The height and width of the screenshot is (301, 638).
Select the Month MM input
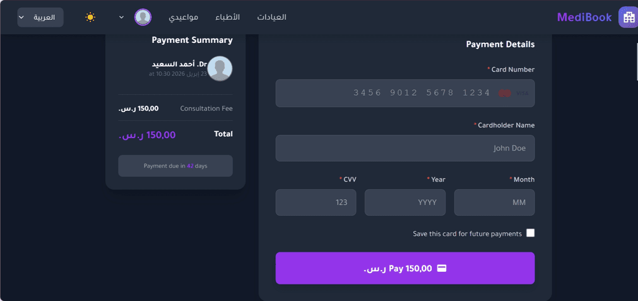click(x=494, y=202)
